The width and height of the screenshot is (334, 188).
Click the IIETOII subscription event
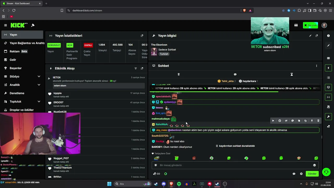point(96,82)
